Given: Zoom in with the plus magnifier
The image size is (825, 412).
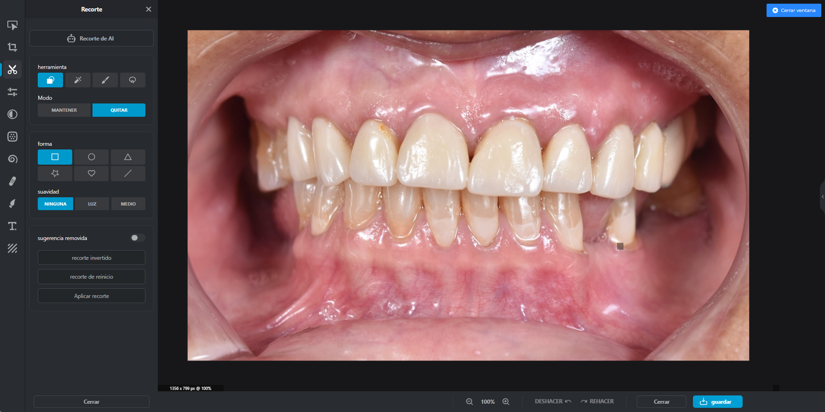Looking at the screenshot, I should click(506, 401).
